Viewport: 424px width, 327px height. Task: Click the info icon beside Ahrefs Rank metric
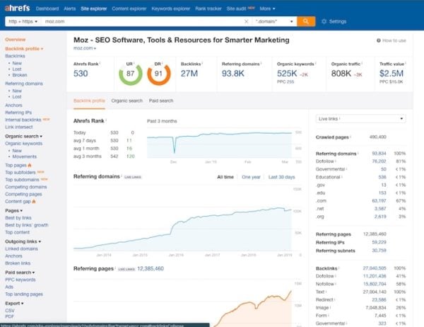pos(101,63)
